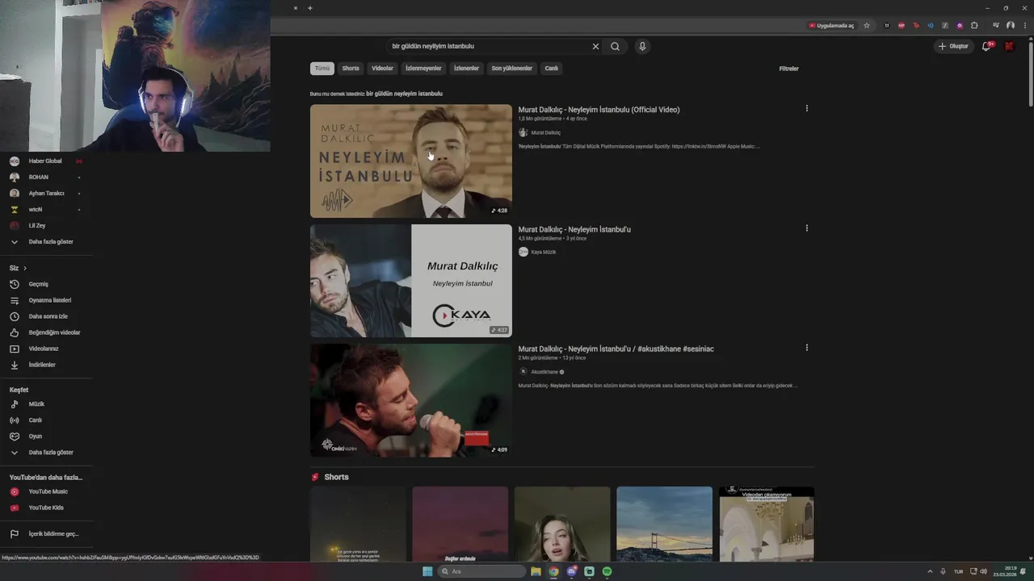
Task: Open Chrome media controls icon
Action: 996,25
